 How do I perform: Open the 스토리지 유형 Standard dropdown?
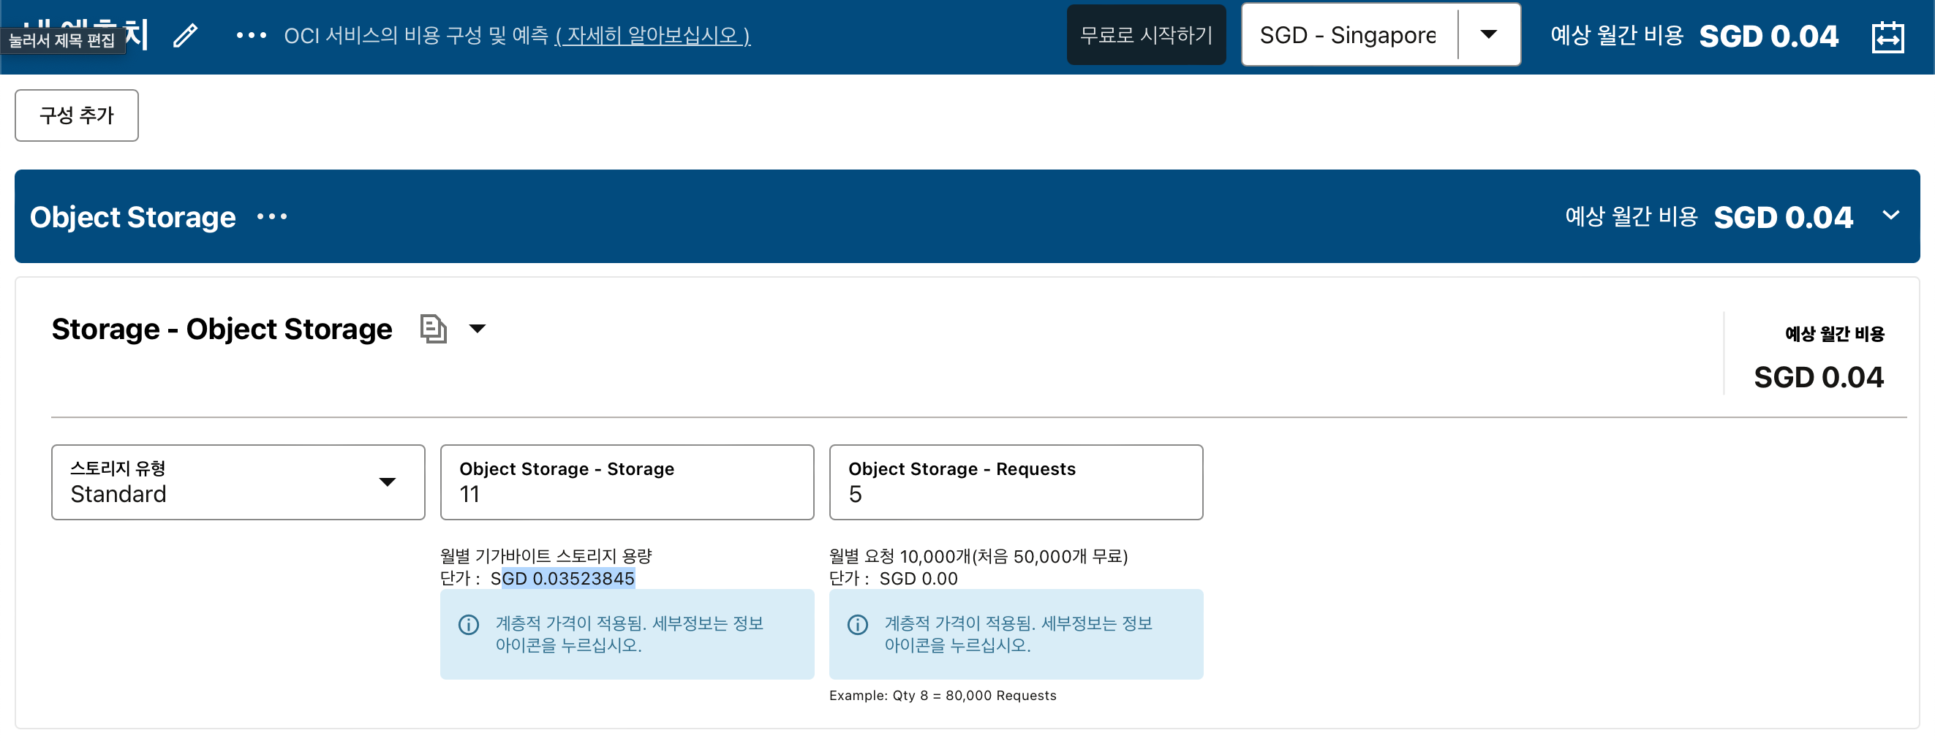click(x=238, y=482)
